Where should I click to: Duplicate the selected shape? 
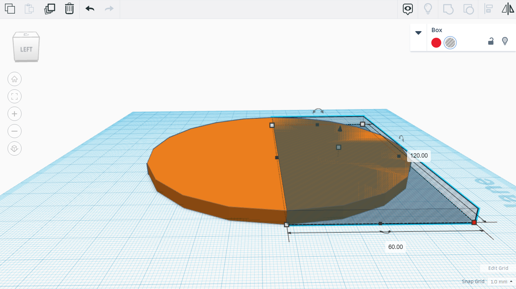point(50,9)
